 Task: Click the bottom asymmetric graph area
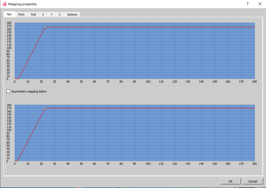[x=135, y=133]
